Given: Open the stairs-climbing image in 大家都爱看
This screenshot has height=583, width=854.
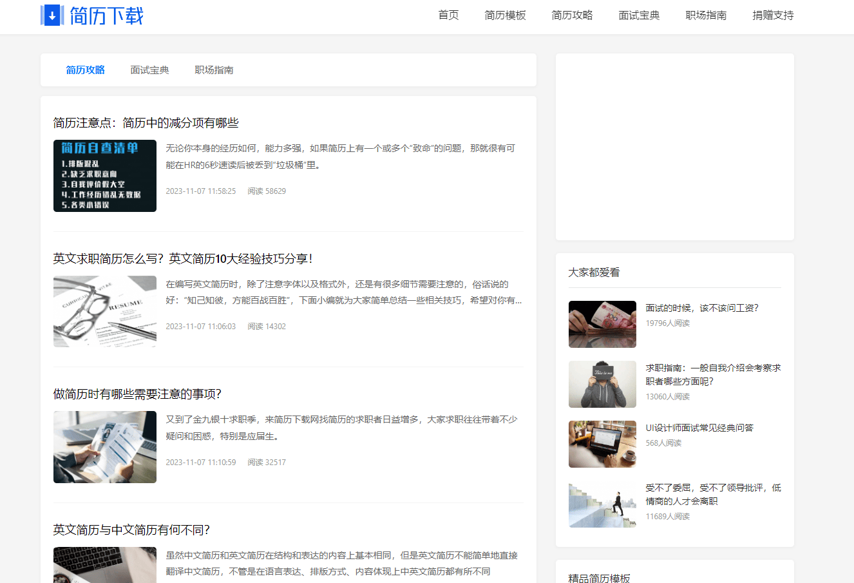Looking at the screenshot, I should click(x=602, y=504).
